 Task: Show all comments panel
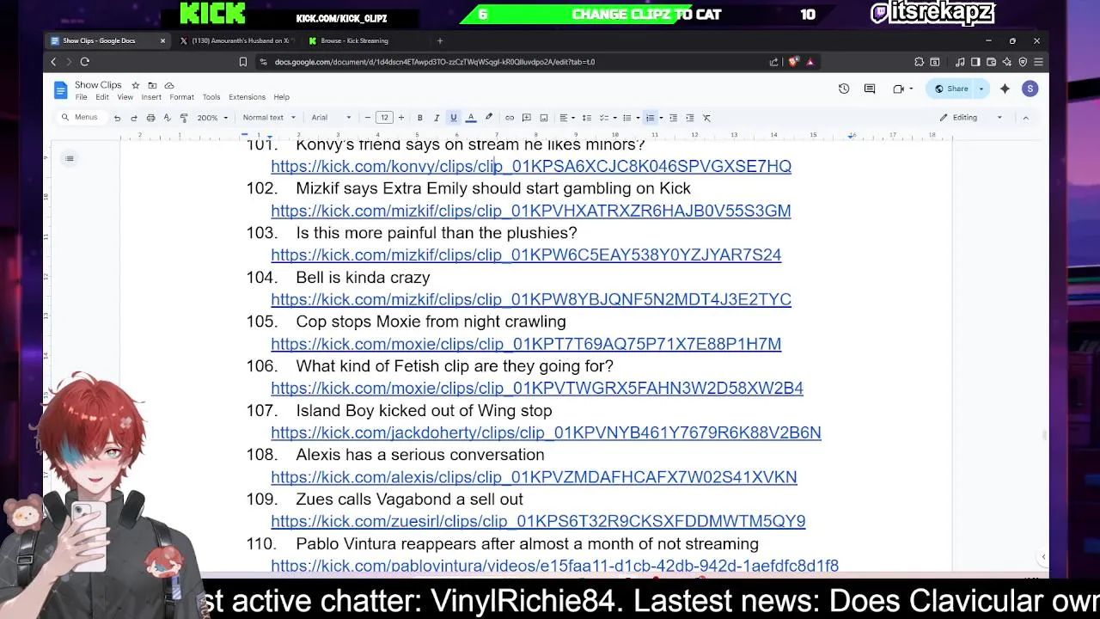tap(870, 89)
